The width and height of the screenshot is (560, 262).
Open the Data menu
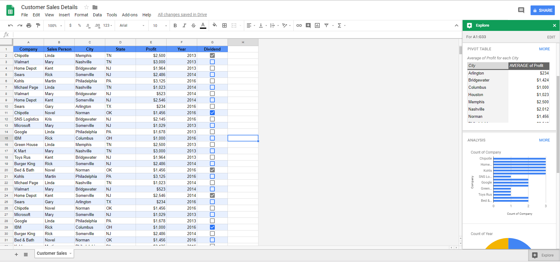click(x=97, y=15)
